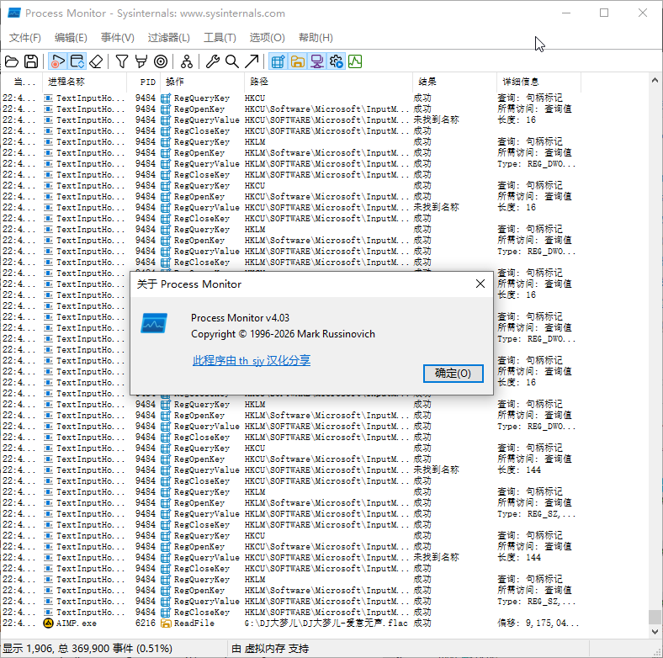This screenshot has height=658, width=663.
Task: Open the 选项(O) menu
Action: click(x=268, y=38)
